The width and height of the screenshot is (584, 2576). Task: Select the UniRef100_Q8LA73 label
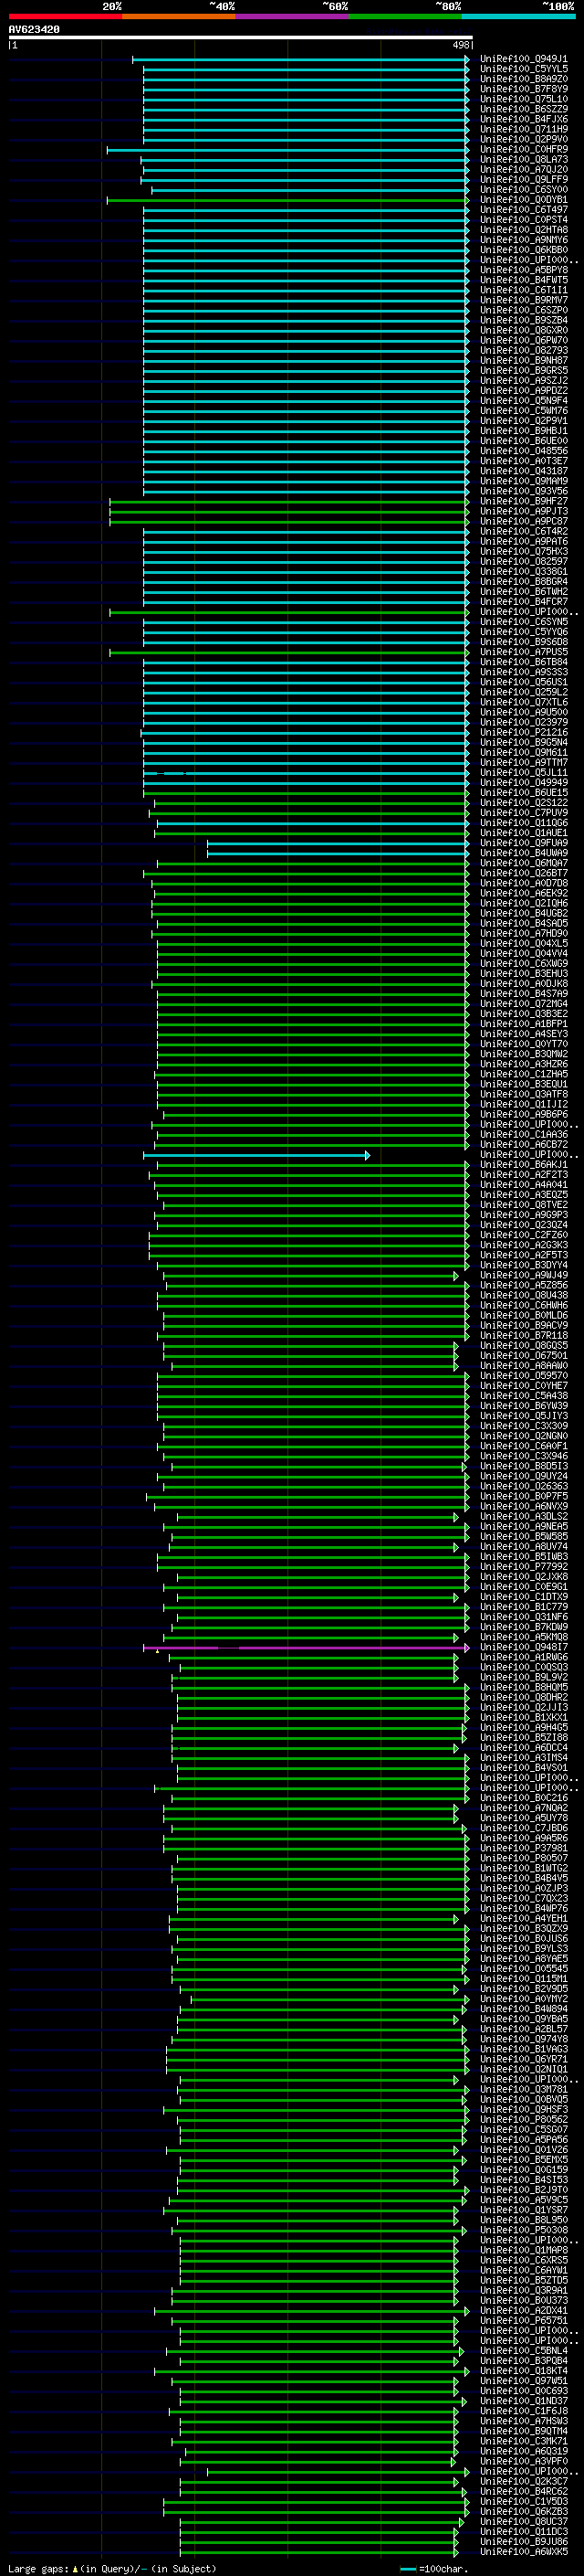pyautogui.click(x=523, y=159)
